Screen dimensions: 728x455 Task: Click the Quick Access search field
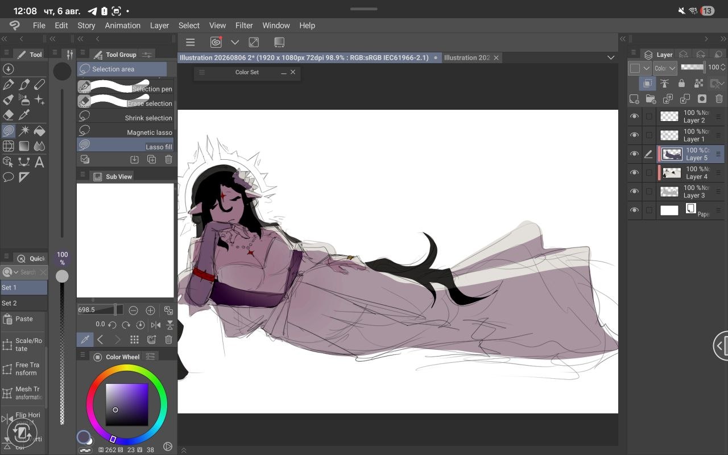(x=28, y=272)
